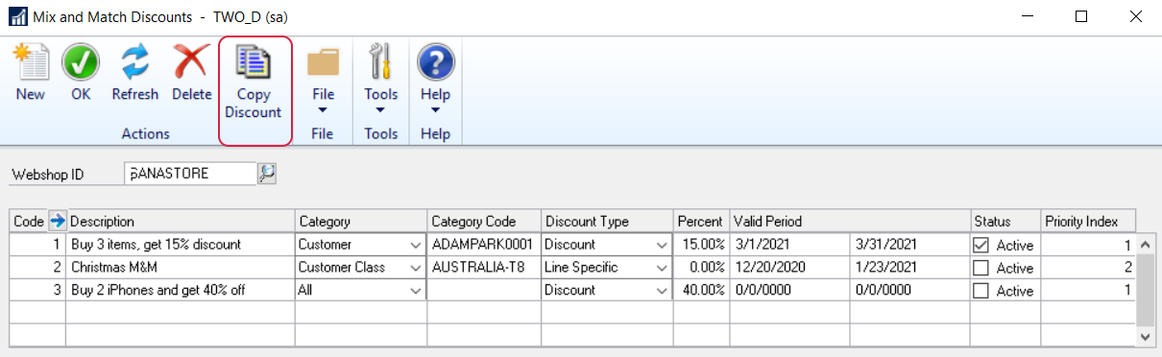This screenshot has width=1162, height=357.
Task: Click the grid's scroll down arrow
Action: click(1144, 337)
